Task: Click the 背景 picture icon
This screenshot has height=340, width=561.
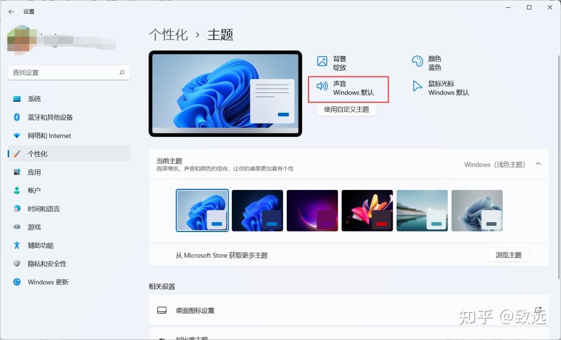Action: (322, 61)
